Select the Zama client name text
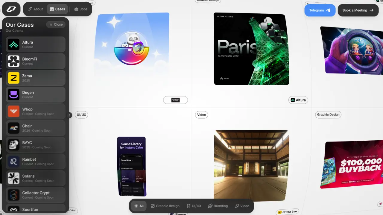Screen dimensions: 383x215 coord(27,76)
